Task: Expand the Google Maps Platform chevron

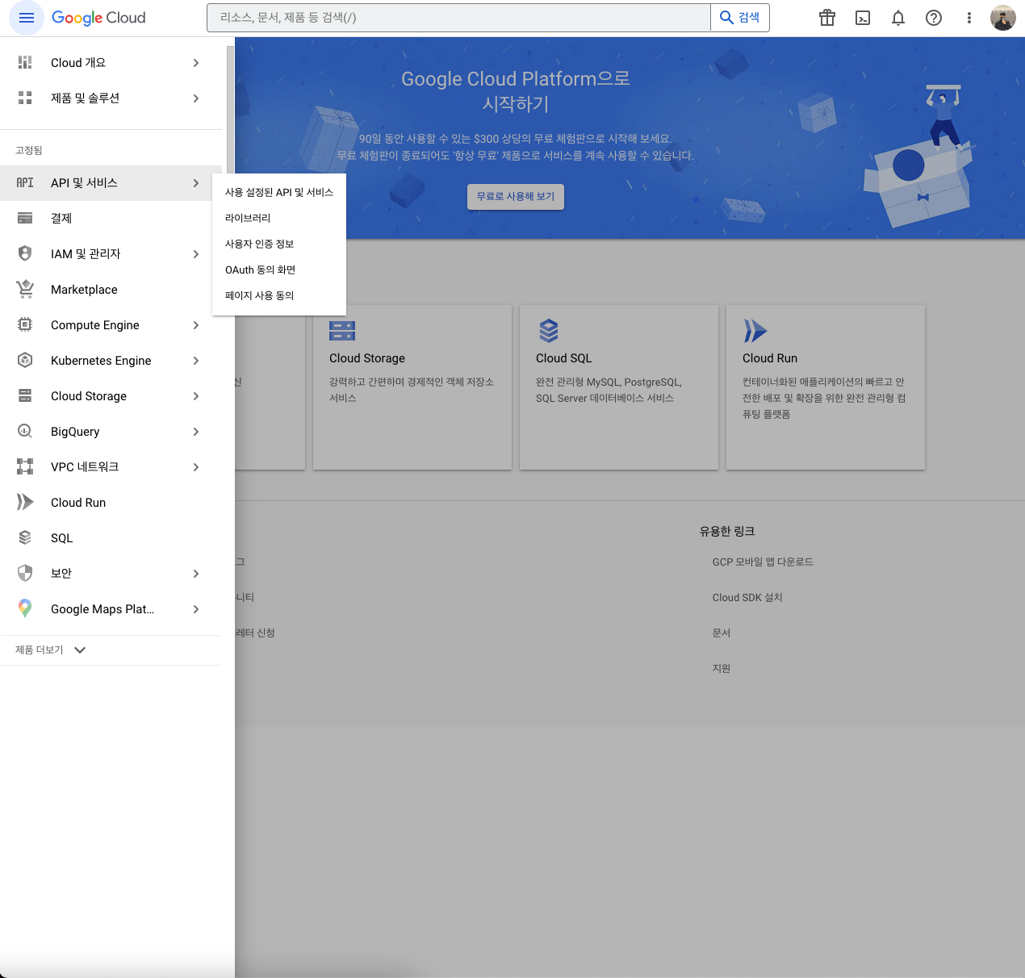Action: 196,609
